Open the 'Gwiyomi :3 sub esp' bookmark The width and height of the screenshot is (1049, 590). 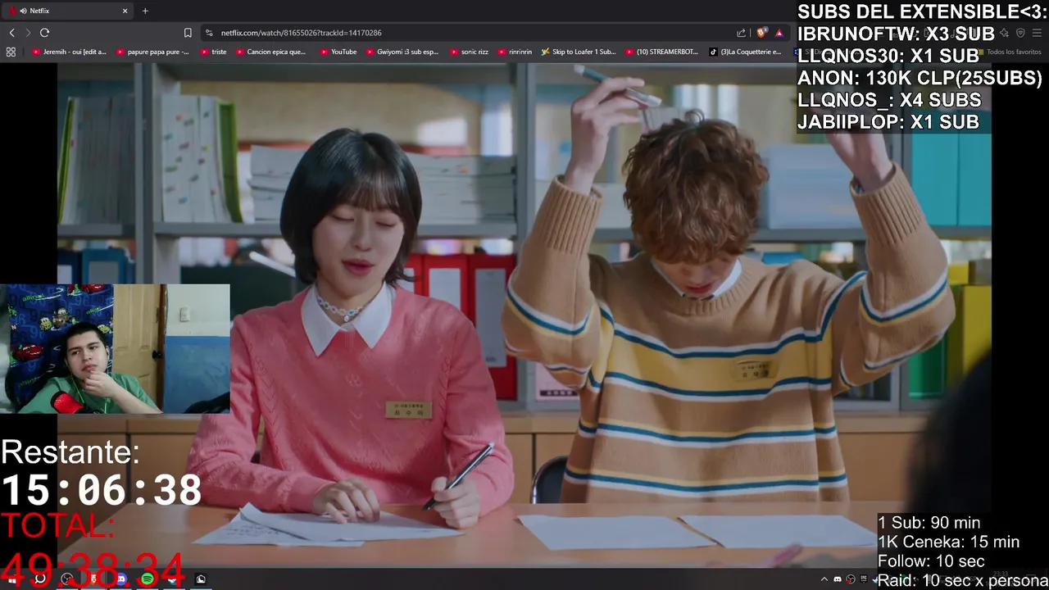(x=402, y=52)
